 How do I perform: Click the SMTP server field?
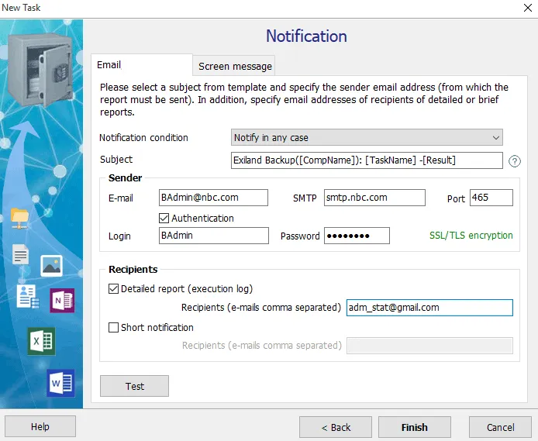click(x=374, y=198)
